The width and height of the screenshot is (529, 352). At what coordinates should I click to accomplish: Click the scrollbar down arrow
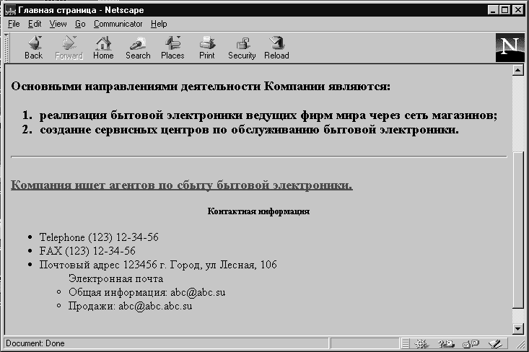(517, 329)
